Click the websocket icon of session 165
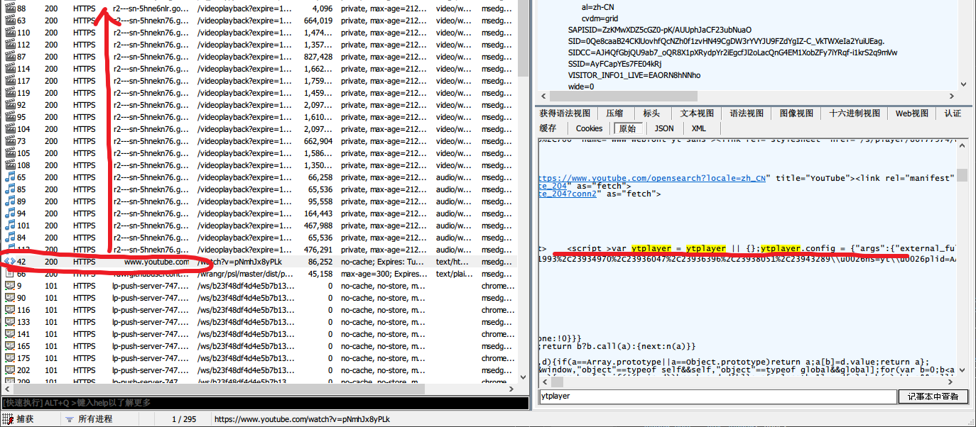This screenshot has height=427, width=976. tap(10, 346)
